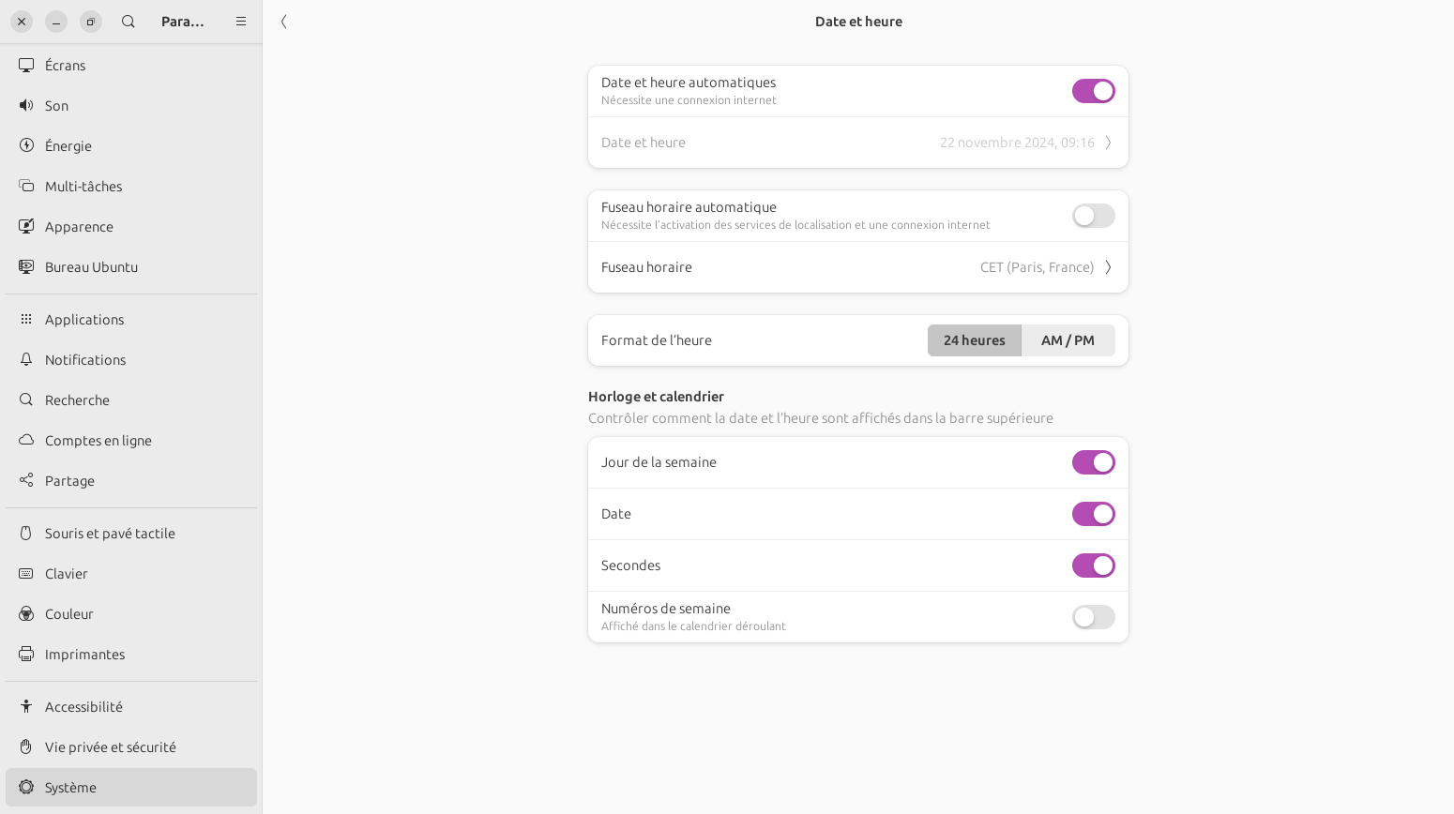Click the Partage share icon
Screen dimensions: 1454x814
pyautogui.click(x=26, y=480)
